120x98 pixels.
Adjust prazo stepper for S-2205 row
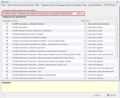click(87, 31)
